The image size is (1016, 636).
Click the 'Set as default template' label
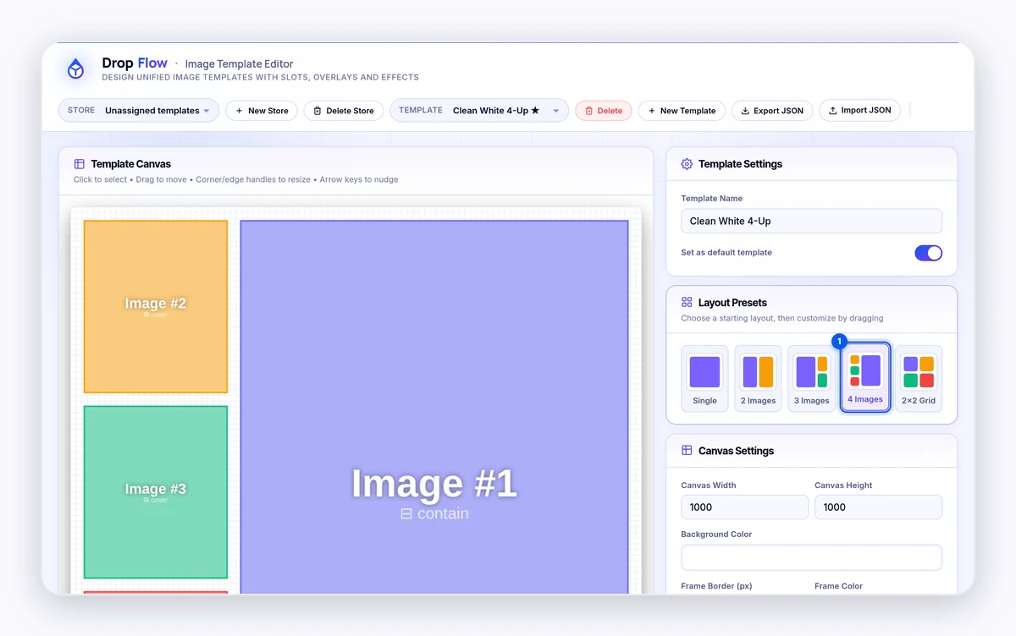(726, 252)
